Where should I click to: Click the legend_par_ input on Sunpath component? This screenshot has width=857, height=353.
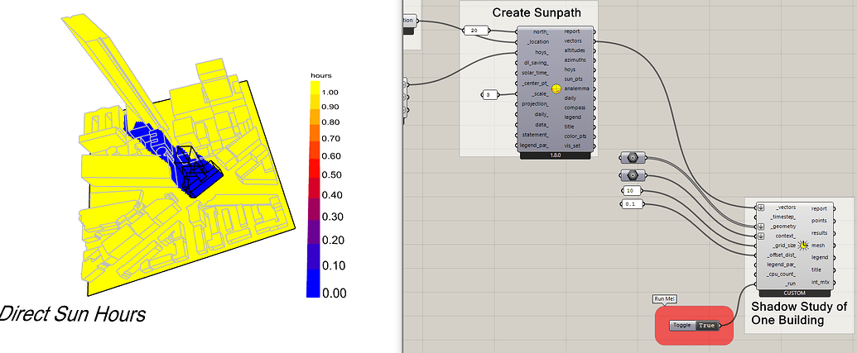[x=535, y=145]
